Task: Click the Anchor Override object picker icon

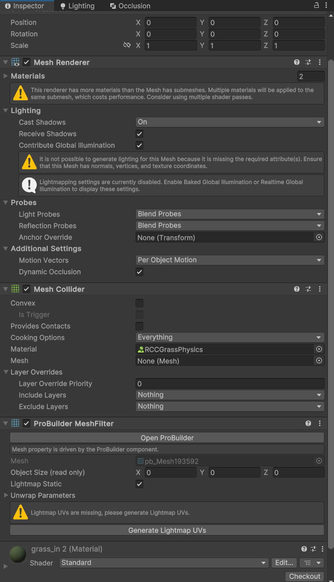Action: point(319,237)
